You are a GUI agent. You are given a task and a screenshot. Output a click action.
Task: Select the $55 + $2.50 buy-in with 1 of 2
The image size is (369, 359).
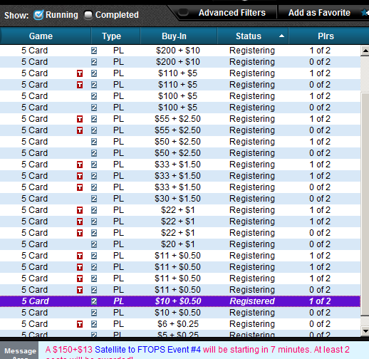pyautogui.click(x=178, y=119)
